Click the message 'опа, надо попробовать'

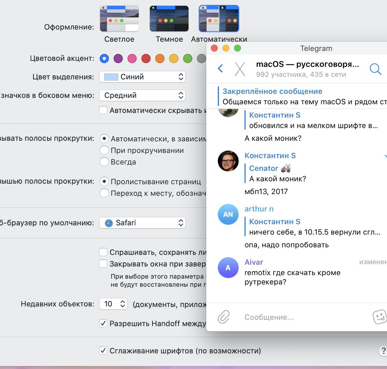point(287,245)
